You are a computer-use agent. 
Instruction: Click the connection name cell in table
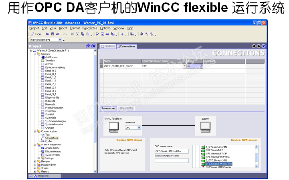[123, 66]
